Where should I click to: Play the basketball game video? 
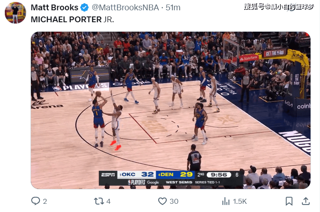tap(171, 110)
